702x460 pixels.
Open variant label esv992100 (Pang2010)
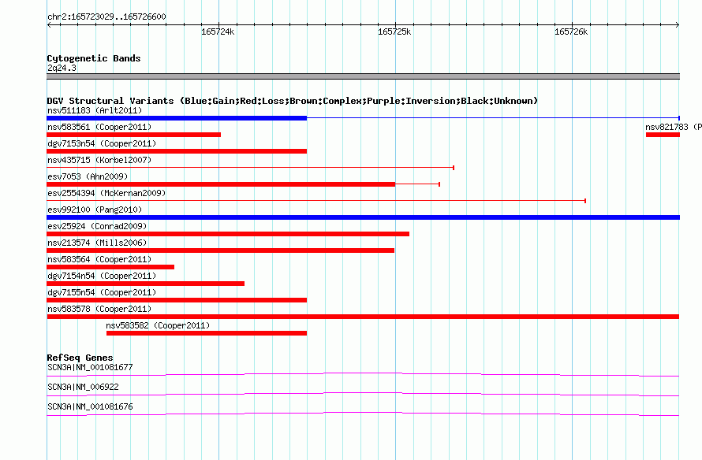tap(95, 210)
